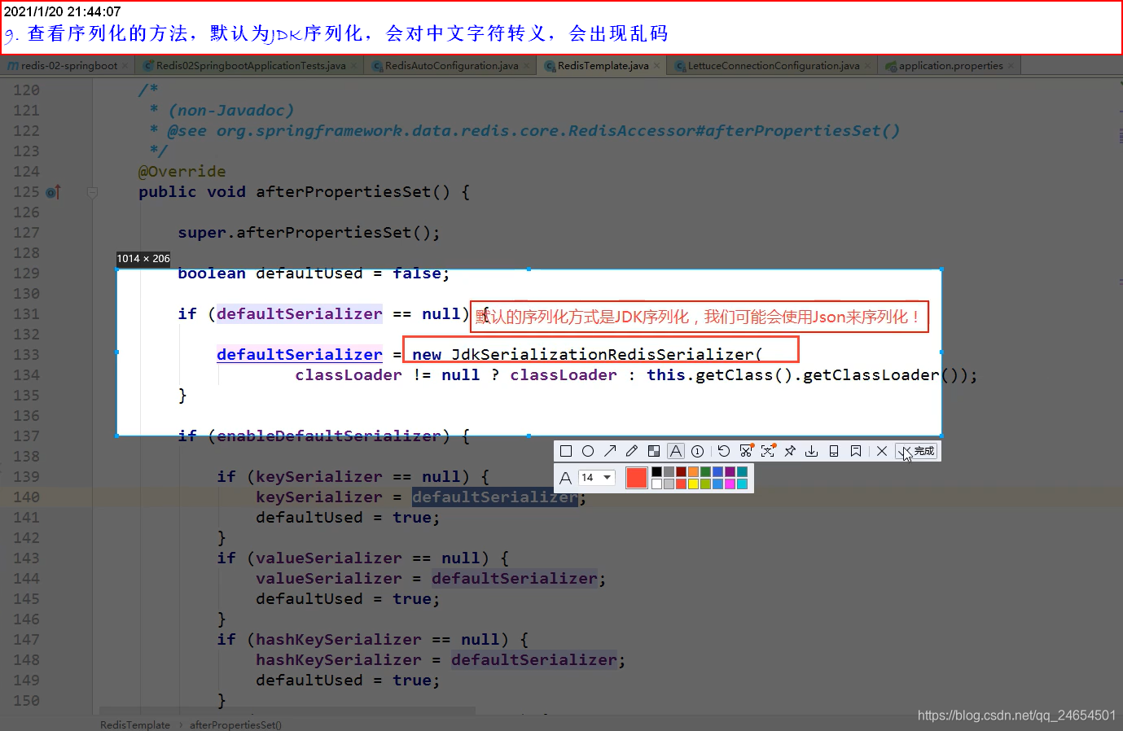Image resolution: width=1123 pixels, height=731 pixels.
Task: Pick the black color swatch
Action: point(656,472)
